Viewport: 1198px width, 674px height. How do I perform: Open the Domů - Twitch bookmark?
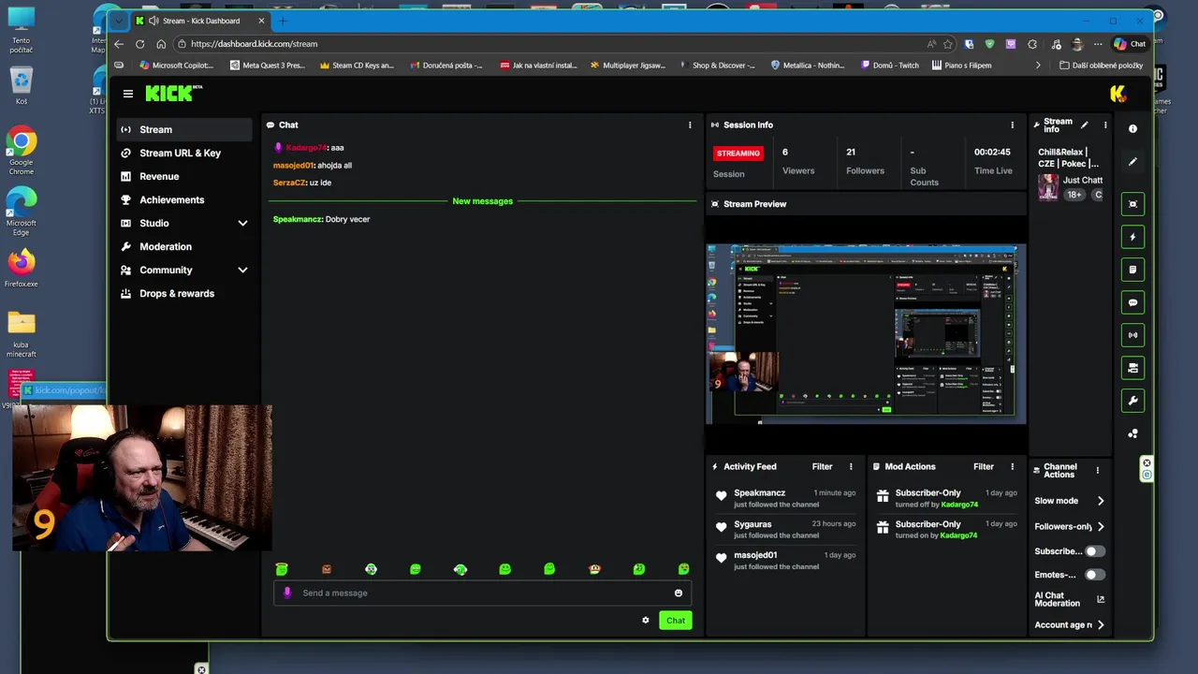(890, 66)
